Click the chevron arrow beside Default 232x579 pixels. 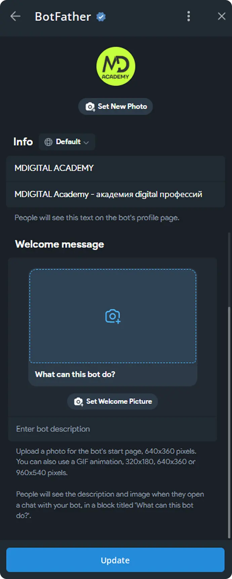[x=86, y=142]
